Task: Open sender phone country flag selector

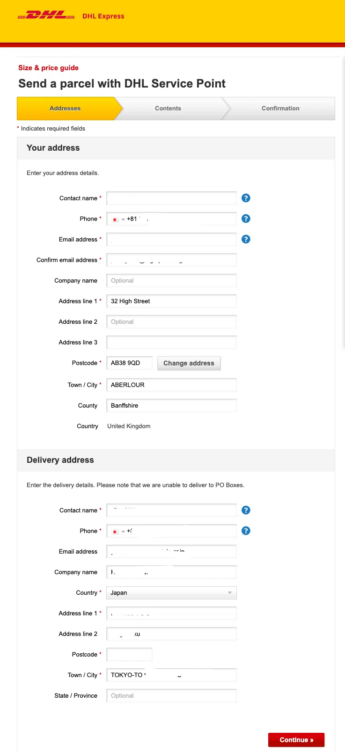Action: 117,219
